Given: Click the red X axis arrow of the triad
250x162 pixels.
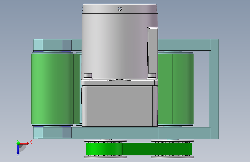Looking at the screenshot, I should point(24,144).
